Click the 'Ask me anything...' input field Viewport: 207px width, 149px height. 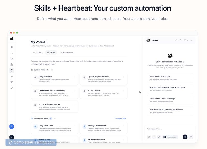170,129
